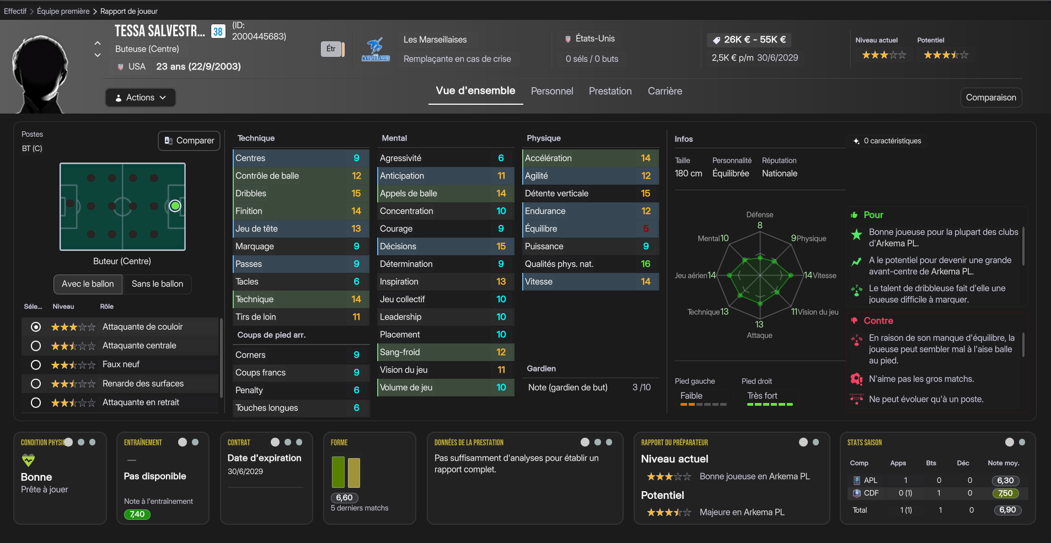Click the squad number 38 badge

click(x=218, y=31)
